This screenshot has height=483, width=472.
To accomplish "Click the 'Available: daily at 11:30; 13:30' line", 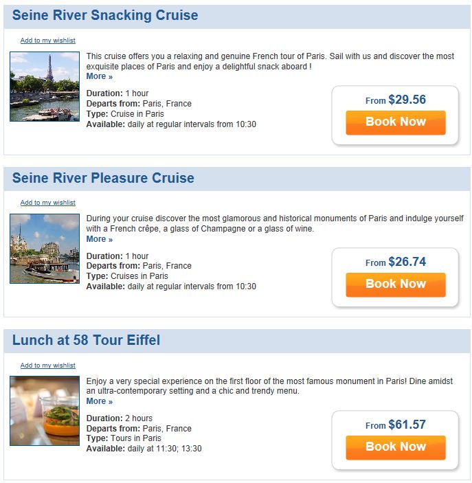I will point(144,449).
